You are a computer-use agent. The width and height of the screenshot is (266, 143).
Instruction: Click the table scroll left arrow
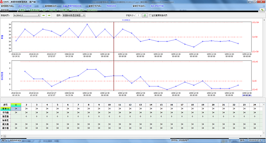pyautogui.click(x=2, y=136)
